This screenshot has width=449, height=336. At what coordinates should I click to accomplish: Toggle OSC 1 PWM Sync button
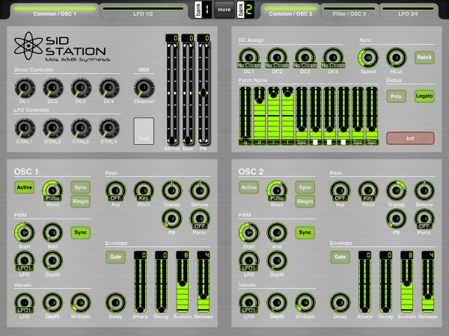point(81,232)
